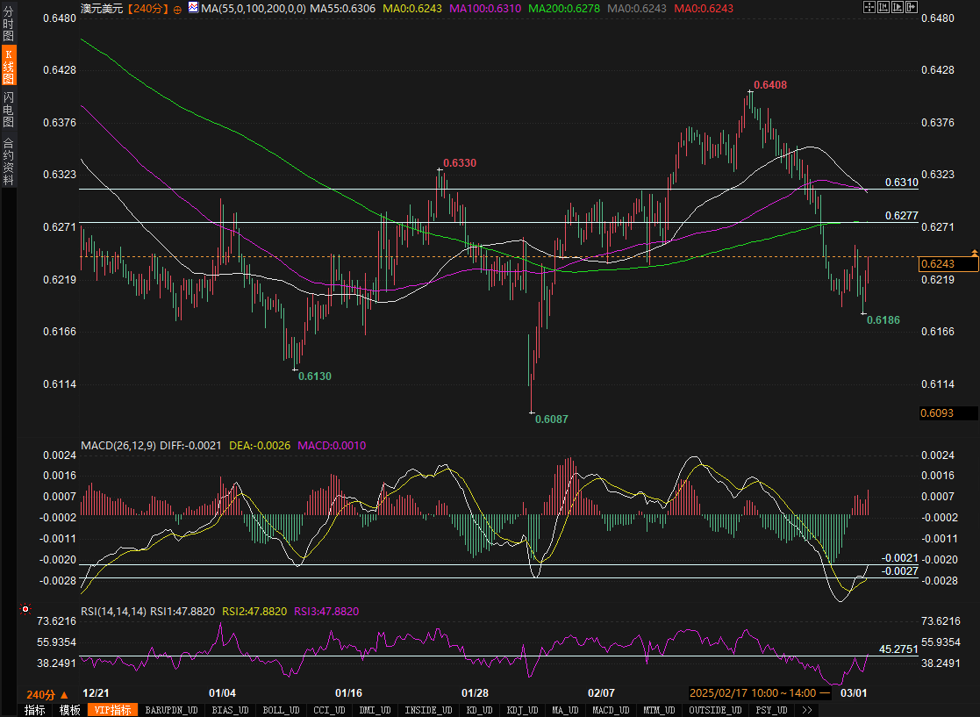Click the 指标 button at bottom left
This screenshot has height=717, width=980.
pyautogui.click(x=34, y=710)
